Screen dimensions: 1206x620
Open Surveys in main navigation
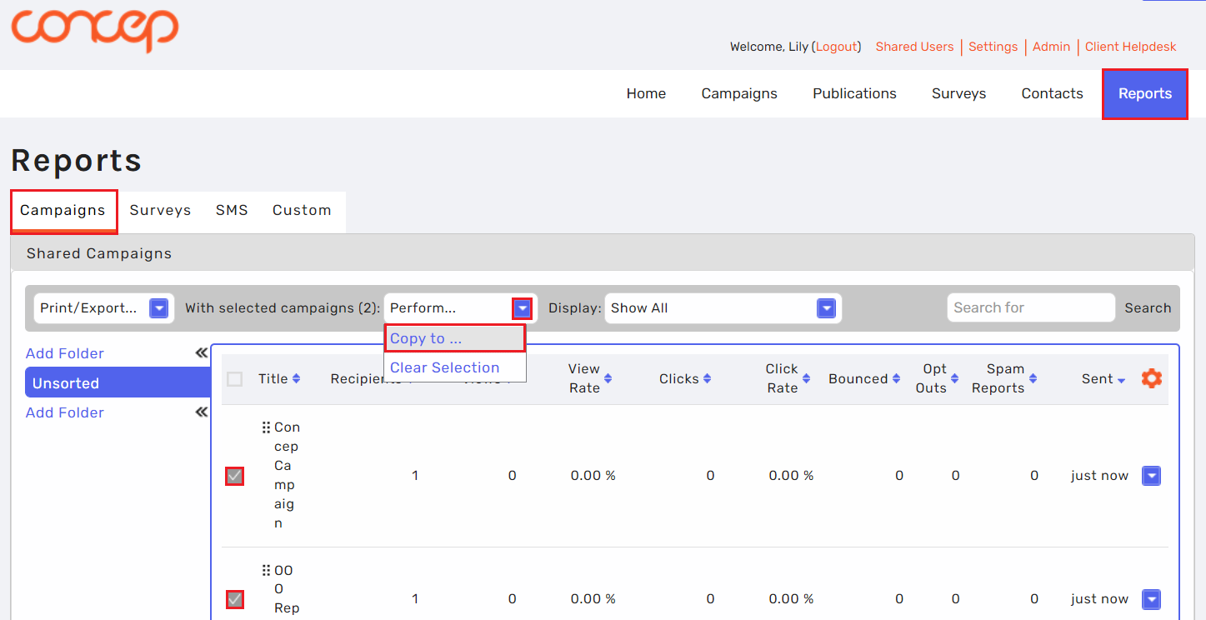(958, 93)
